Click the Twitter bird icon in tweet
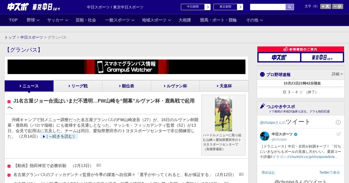The width and height of the screenshot is (349, 183). 339,134
